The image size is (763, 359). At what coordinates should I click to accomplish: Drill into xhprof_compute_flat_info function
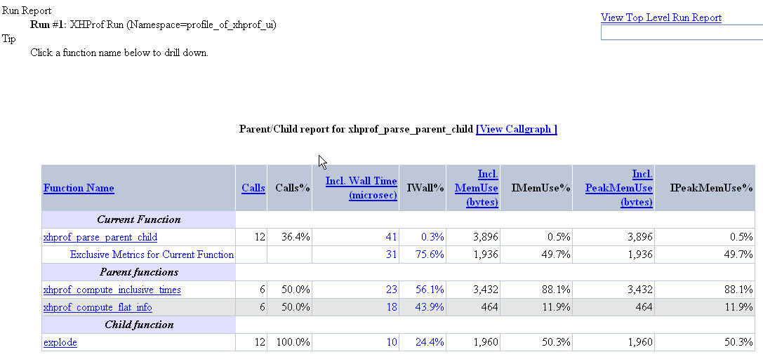point(98,307)
